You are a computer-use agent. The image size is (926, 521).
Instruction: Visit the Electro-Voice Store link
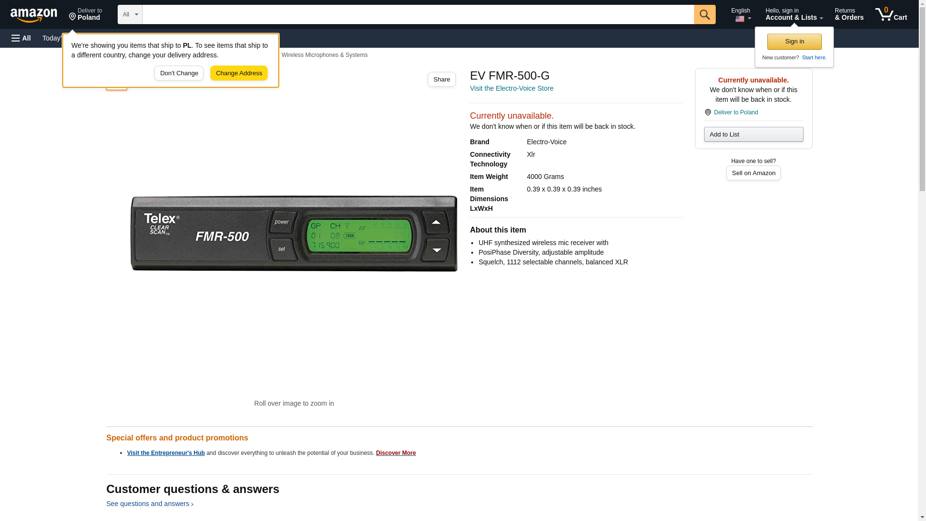(511, 88)
